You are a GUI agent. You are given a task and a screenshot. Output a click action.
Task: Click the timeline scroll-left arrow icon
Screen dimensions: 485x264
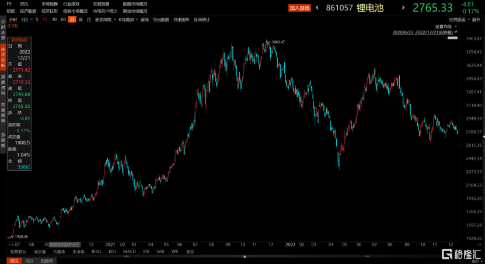point(10,245)
